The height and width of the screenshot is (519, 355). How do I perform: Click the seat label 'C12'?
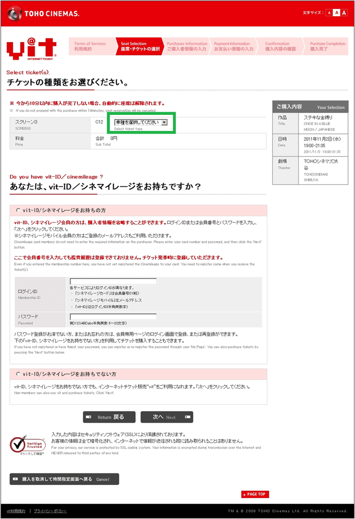99,122
